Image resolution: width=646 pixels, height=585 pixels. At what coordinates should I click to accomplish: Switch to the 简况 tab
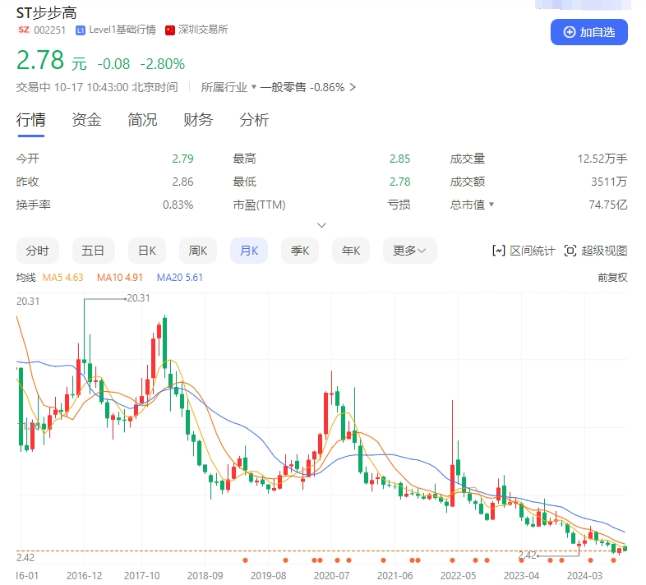(x=142, y=120)
